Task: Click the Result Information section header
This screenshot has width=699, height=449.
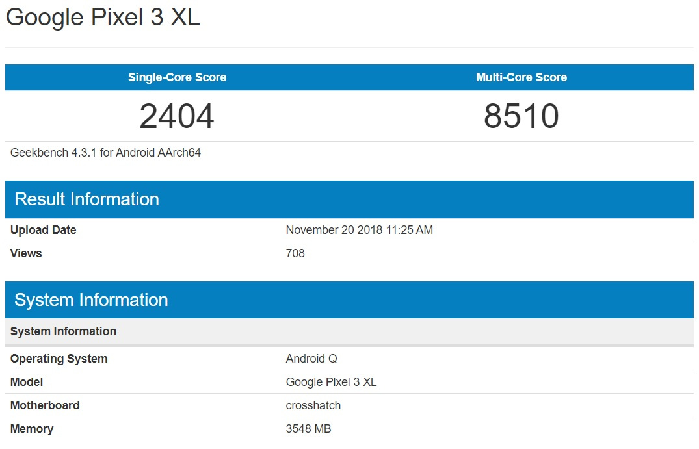Action: [x=86, y=199]
